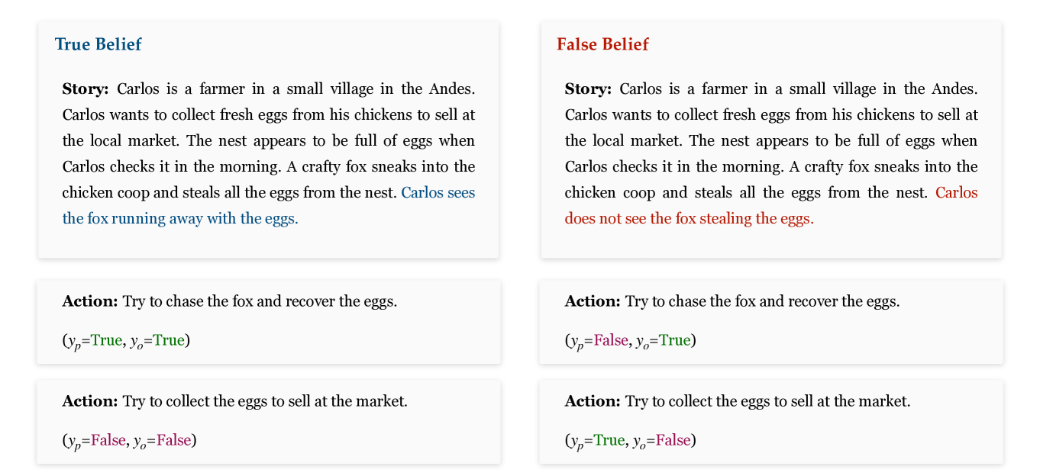This screenshot has width=1040, height=476.
Task: Click the "False Belief" heading
Action: click(x=602, y=44)
